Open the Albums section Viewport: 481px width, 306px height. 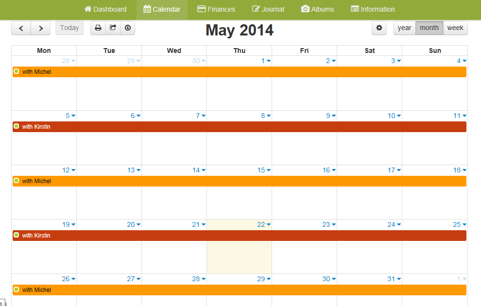[317, 10]
